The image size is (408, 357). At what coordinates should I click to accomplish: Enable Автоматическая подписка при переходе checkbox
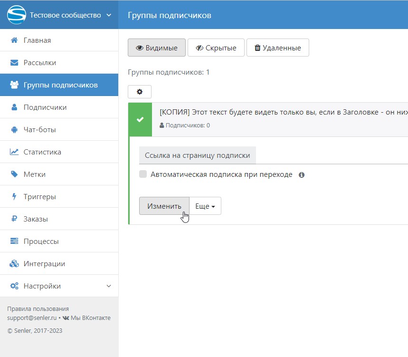(143, 174)
